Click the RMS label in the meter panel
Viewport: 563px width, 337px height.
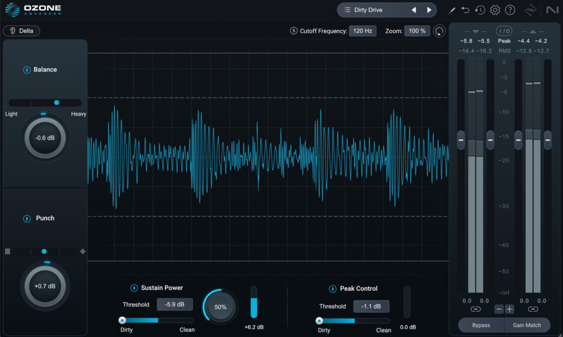[504, 51]
